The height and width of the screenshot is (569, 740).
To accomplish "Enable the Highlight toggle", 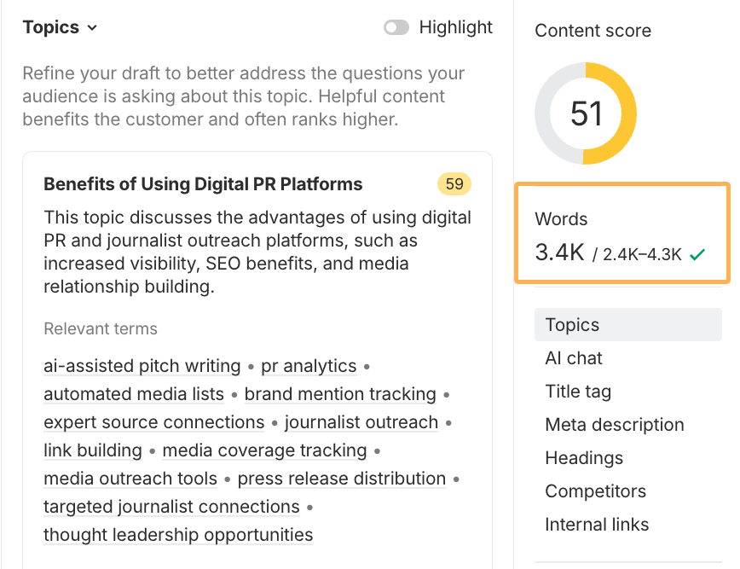I will pos(396,27).
